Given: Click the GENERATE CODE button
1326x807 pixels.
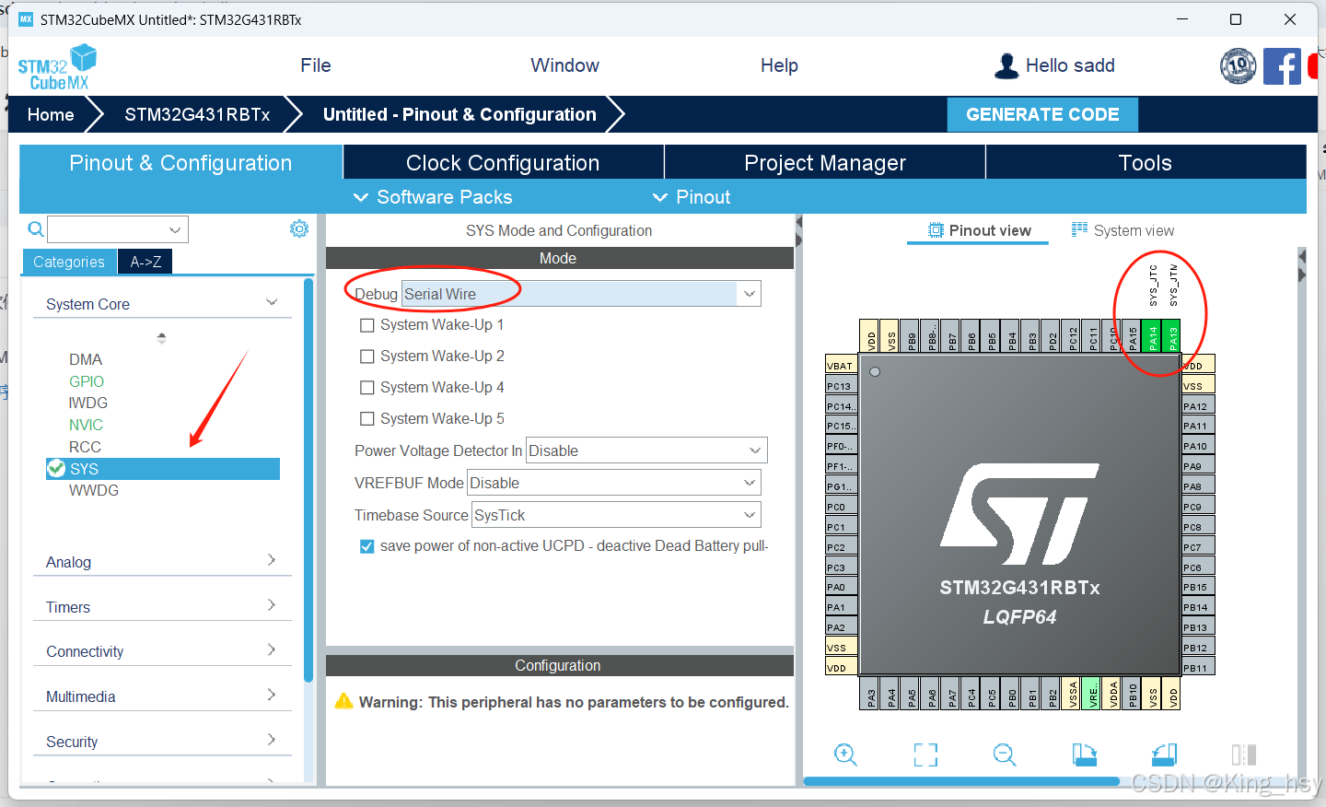Looking at the screenshot, I should click(1042, 114).
